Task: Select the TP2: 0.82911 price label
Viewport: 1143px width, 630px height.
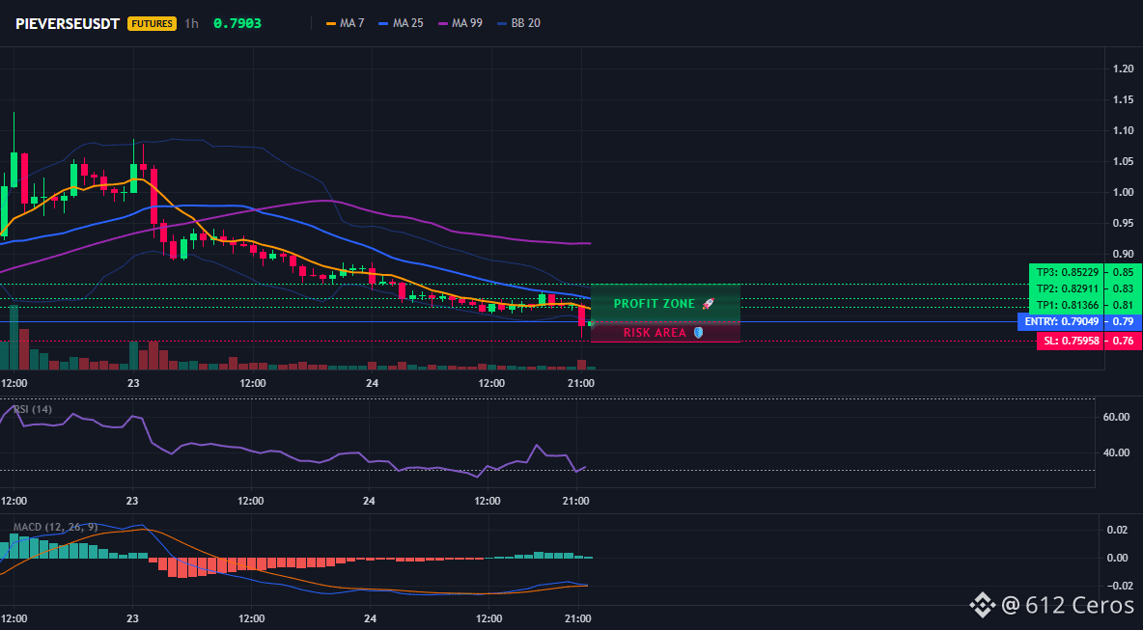Action: [x=1067, y=288]
